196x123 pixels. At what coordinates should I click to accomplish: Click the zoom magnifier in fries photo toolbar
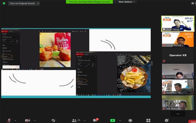coord(117,54)
